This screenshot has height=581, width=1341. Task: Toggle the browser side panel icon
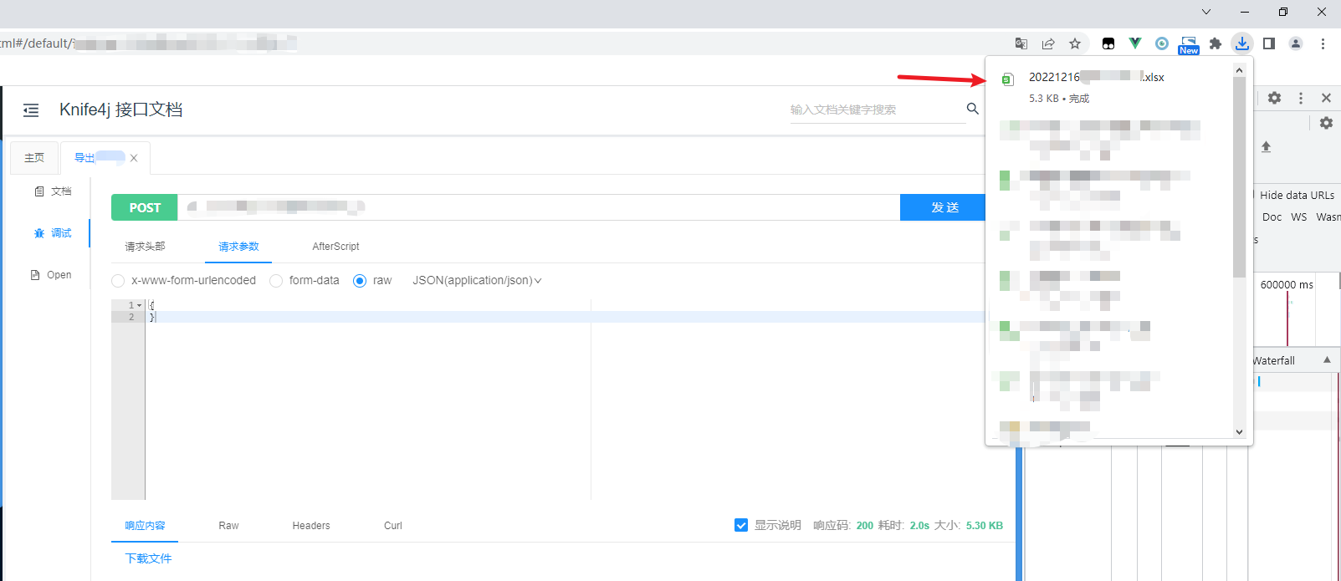pyautogui.click(x=1269, y=43)
